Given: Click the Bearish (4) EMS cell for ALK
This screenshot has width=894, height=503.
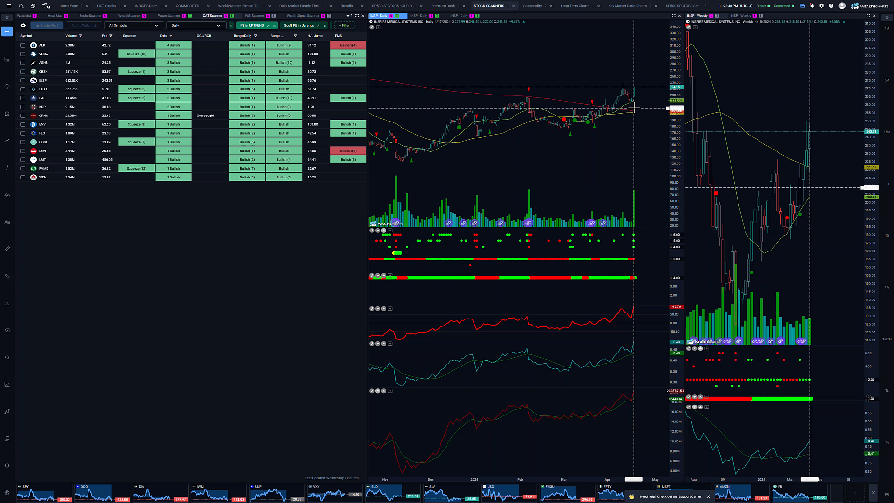Looking at the screenshot, I should (x=348, y=45).
